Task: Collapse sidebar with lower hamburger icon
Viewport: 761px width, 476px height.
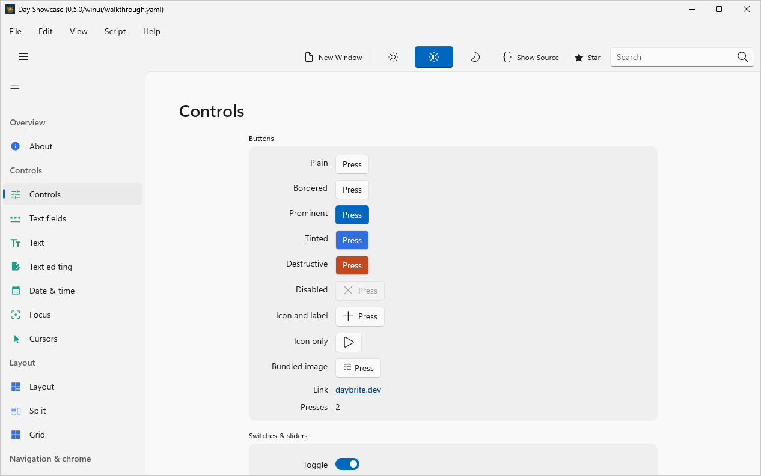Action: coord(15,86)
